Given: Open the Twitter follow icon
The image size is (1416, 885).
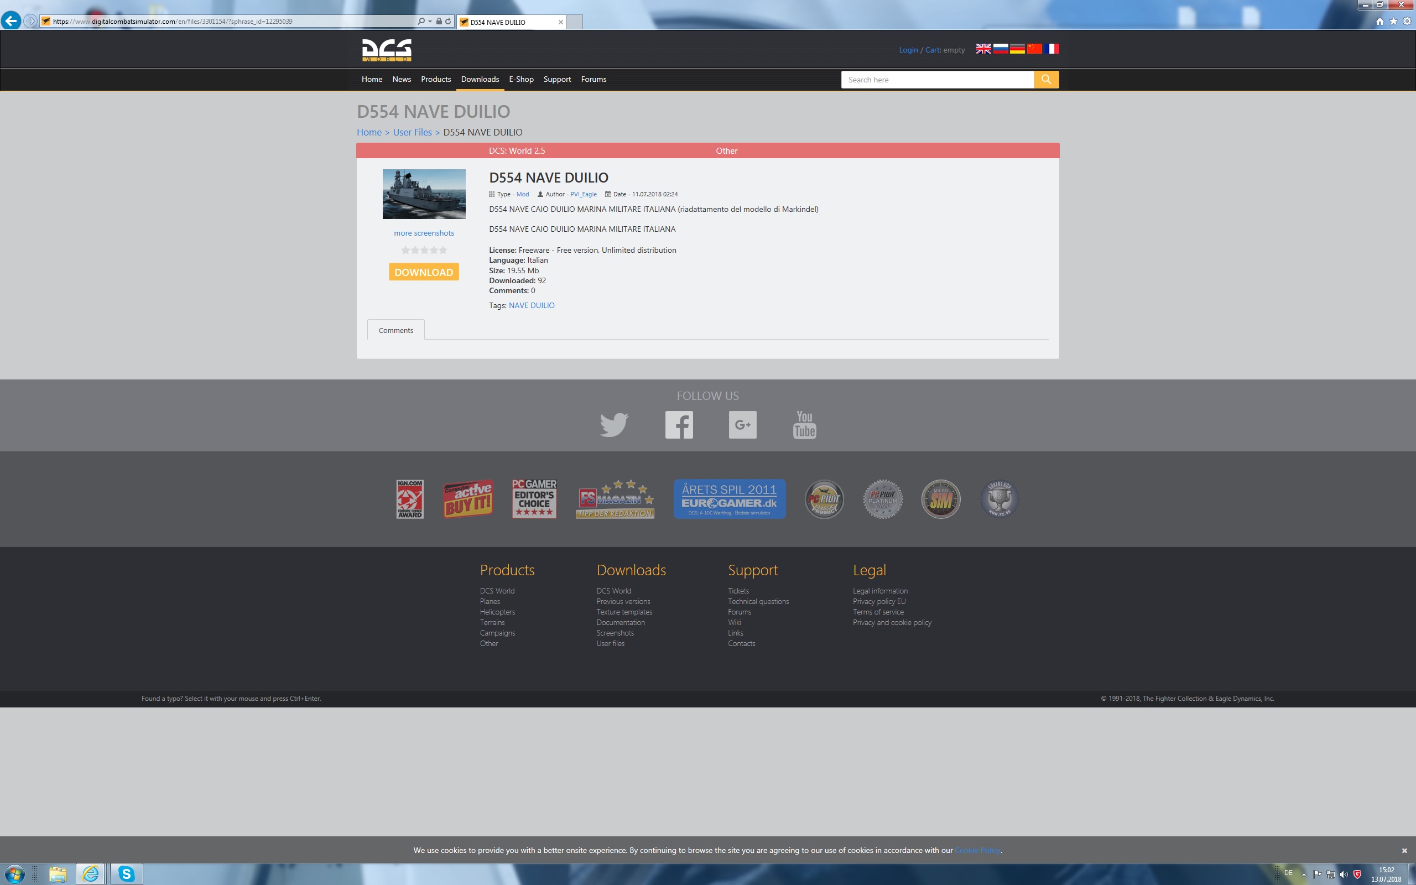Looking at the screenshot, I should [614, 424].
